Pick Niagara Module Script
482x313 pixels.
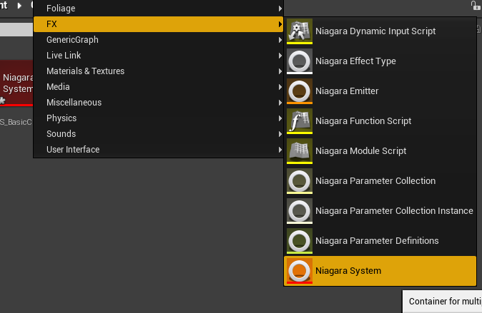(380, 151)
